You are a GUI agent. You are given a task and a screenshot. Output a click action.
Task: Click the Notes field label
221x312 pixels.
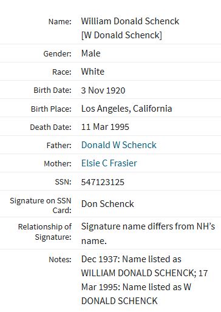pos(60,259)
